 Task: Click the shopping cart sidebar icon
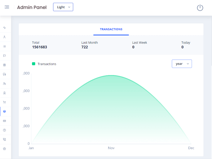(4, 102)
